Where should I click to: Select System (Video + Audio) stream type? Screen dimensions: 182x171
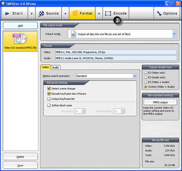146,87
